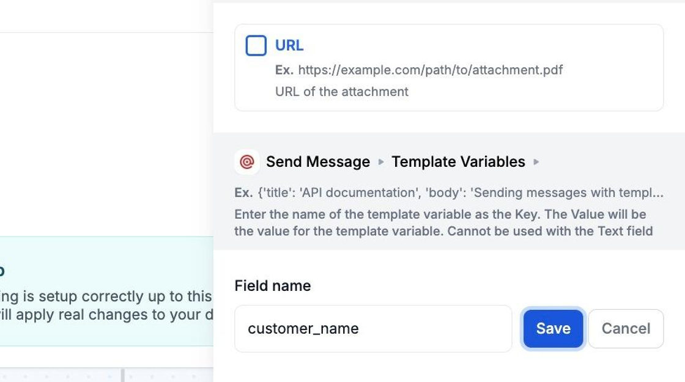Click the template variables example JSON text
Screen dimensions: 685x382
460,193
